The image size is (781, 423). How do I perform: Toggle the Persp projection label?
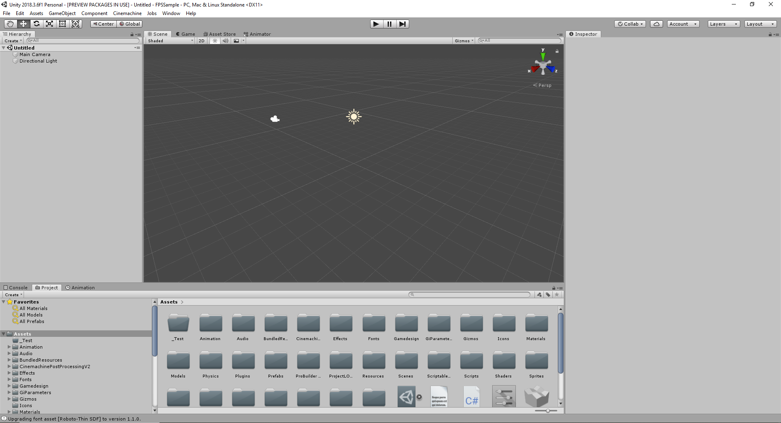(x=543, y=85)
